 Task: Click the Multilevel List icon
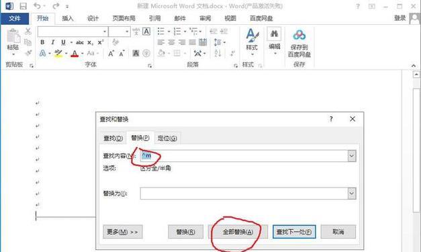pyautogui.click(x=193, y=31)
